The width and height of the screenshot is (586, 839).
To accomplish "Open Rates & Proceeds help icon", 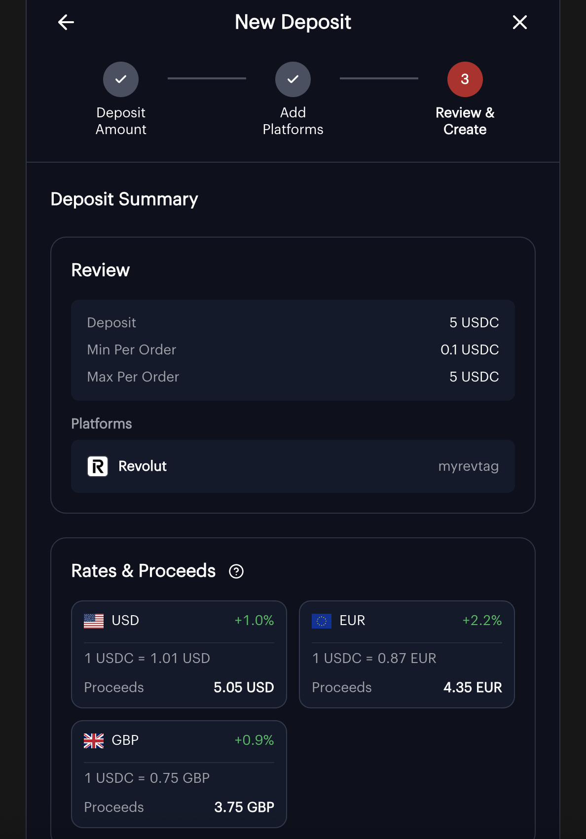I will 236,571.
